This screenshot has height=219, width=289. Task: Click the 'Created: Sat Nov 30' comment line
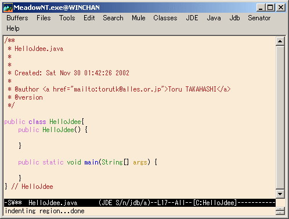click(x=68, y=73)
